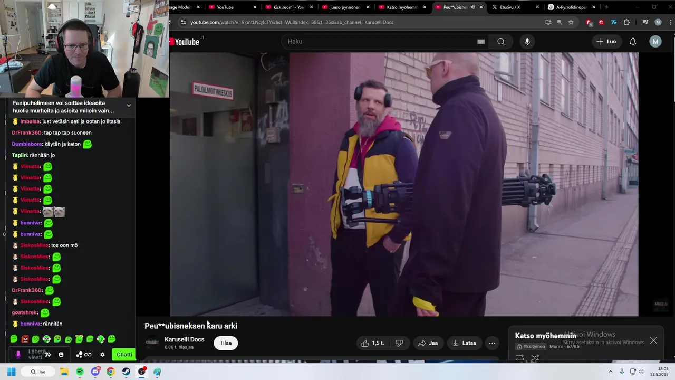Click the Luo create button
Viewport: 675px width, 380px height.
click(x=606, y=42)
